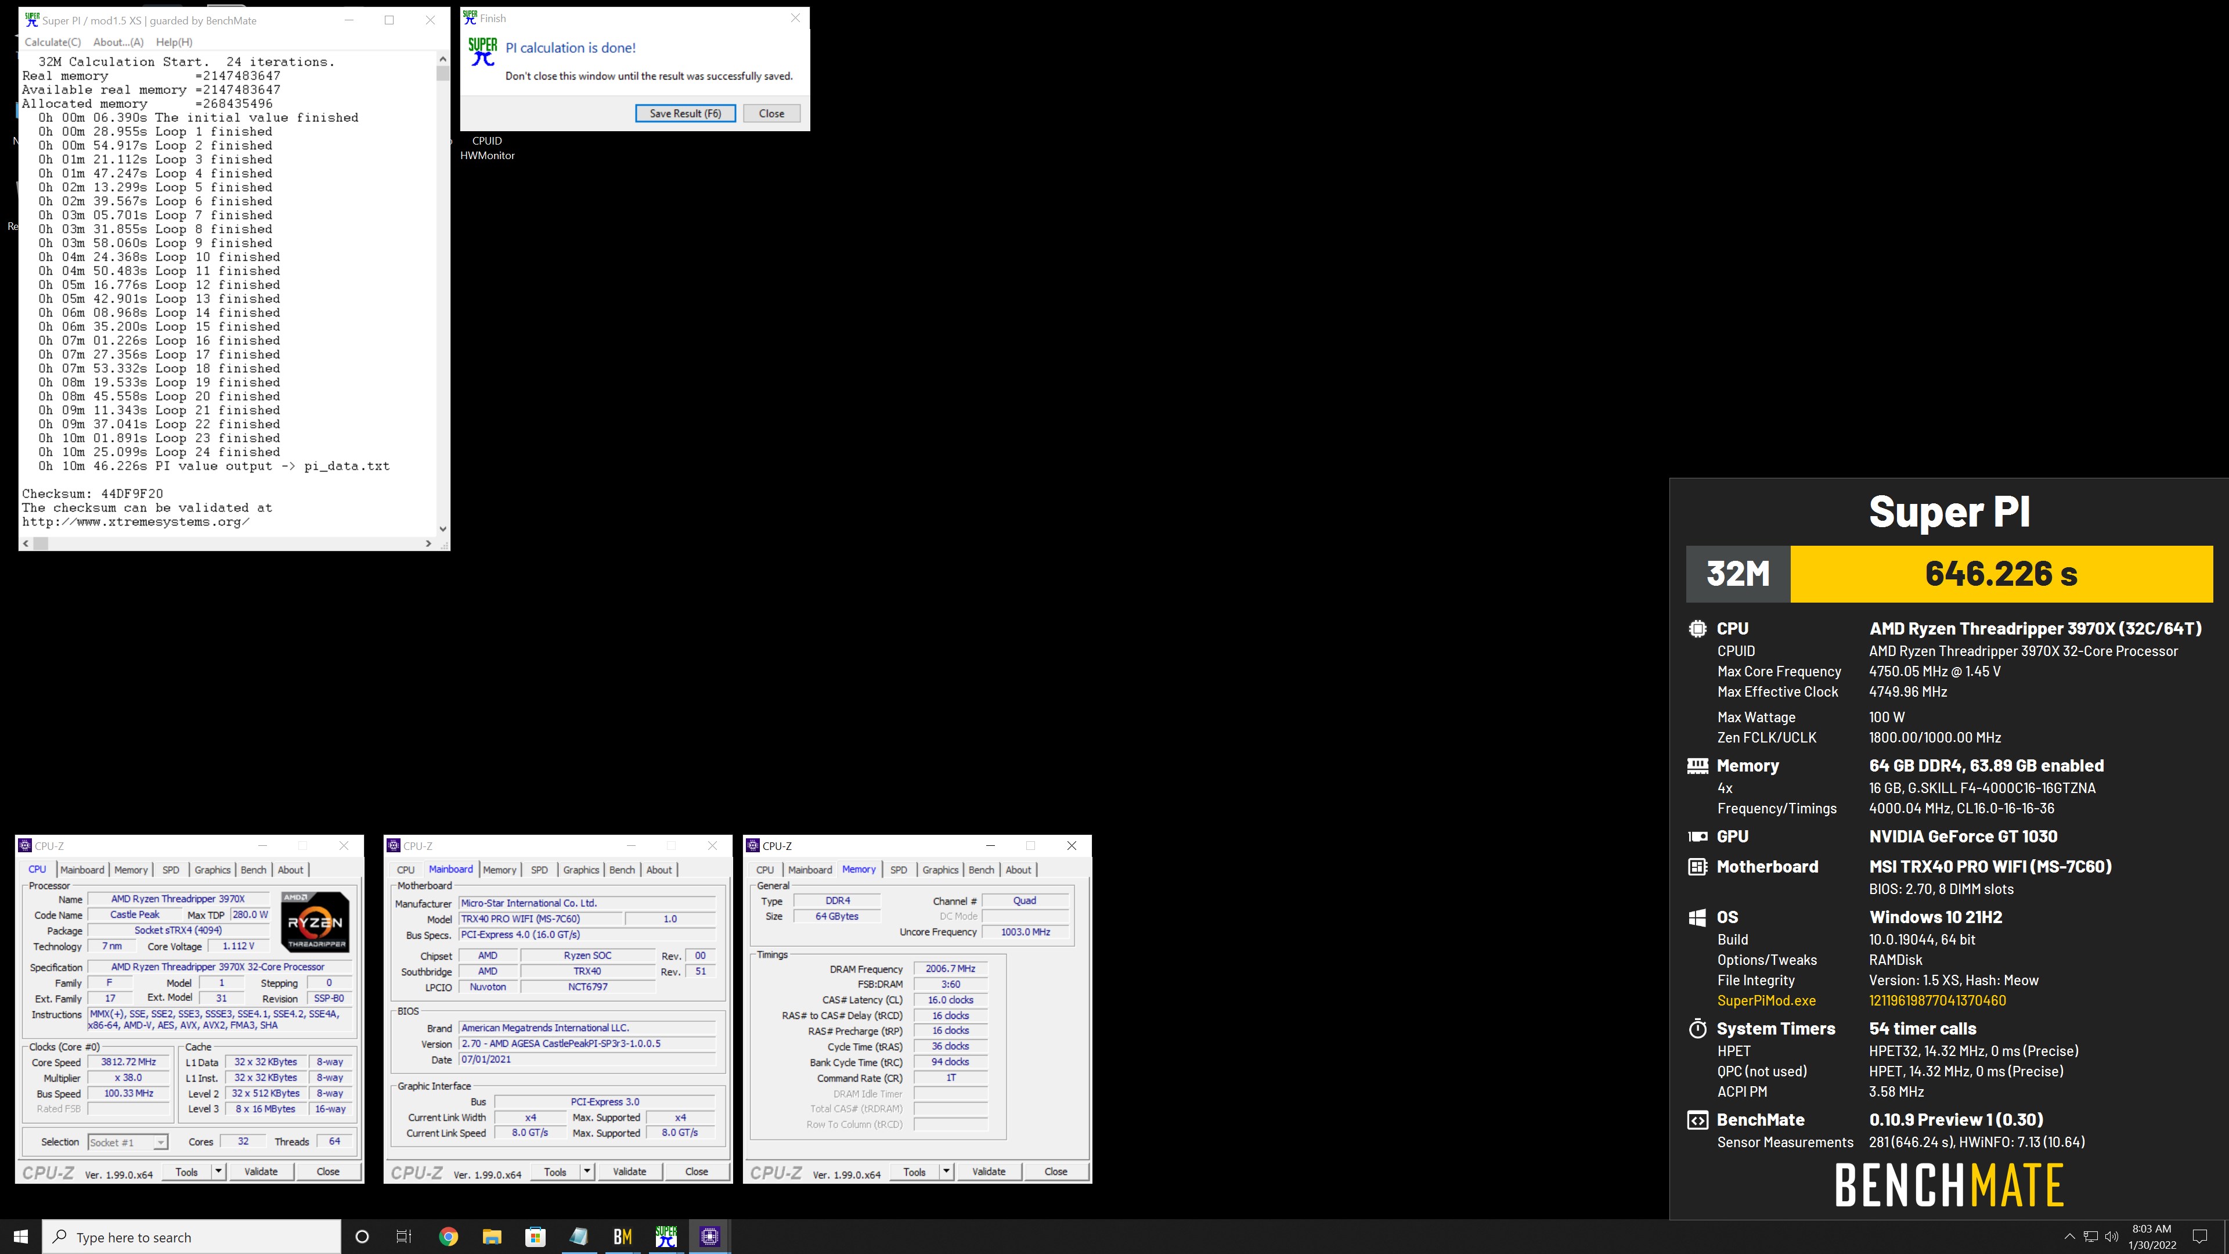Click Tools button in CPU-Z CPU window
Viewport: 2229px width, 1254px height.
point(186,1172)
